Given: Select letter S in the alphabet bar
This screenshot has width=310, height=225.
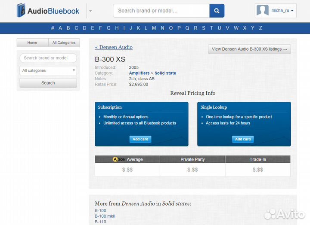Looking at the screenshot, I should 204,28.
